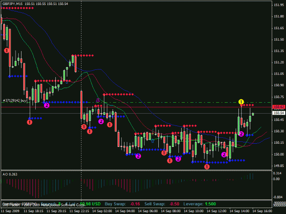Click the 150.30 price axis label
The image size is (286, 214).
click(279, 131)
